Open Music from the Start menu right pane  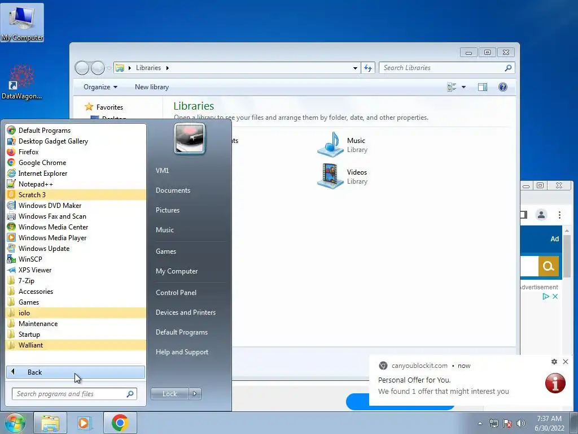point(164,229)
